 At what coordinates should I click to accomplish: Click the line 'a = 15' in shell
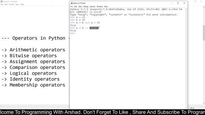click(x=78, y=17)
